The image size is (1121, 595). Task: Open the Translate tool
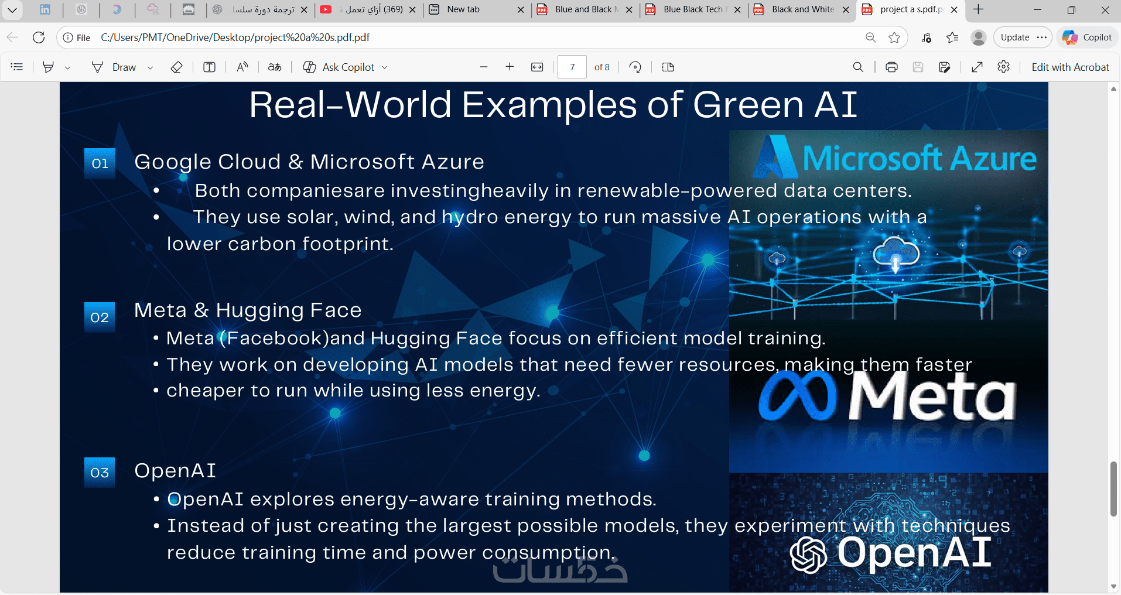tap(275, 67)
